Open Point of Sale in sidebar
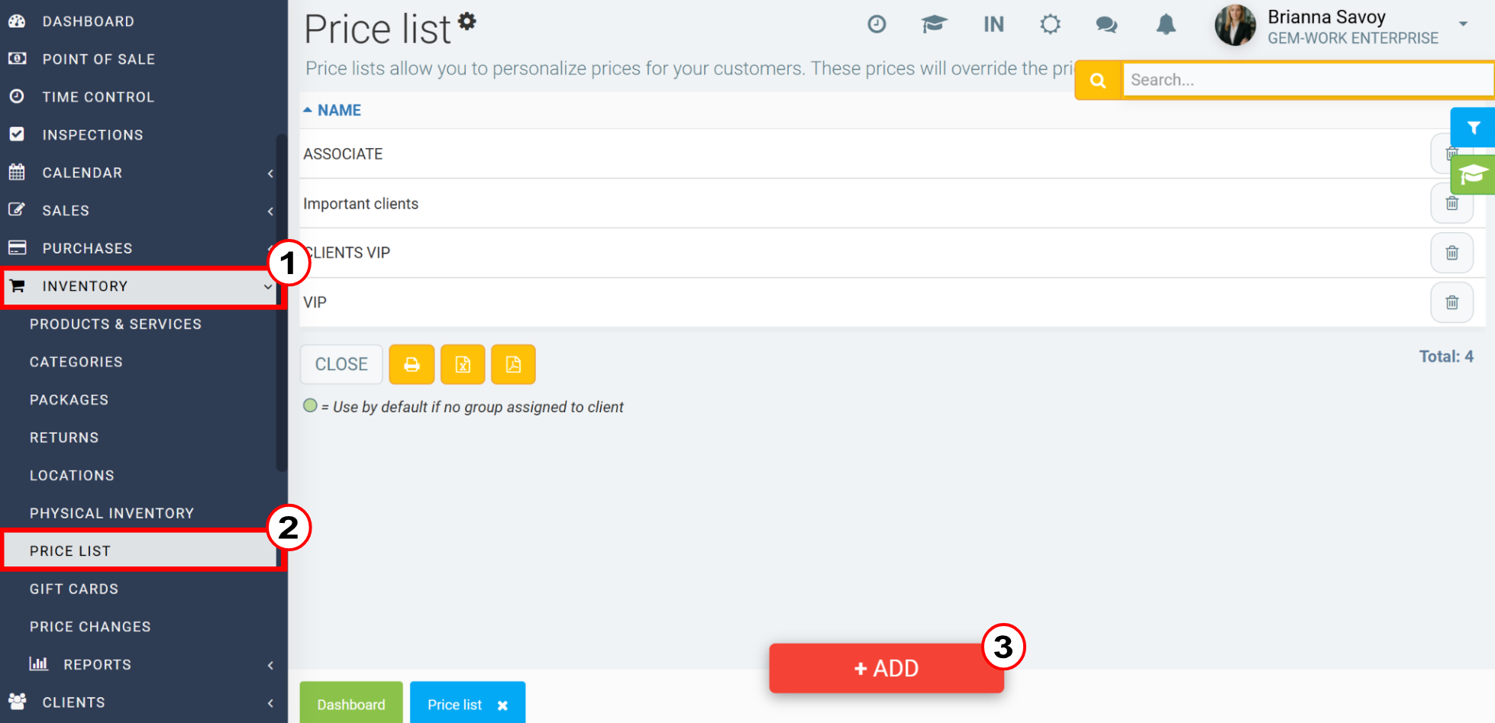The height and width of the screenshot is (723, 1495). pos(98,60)
